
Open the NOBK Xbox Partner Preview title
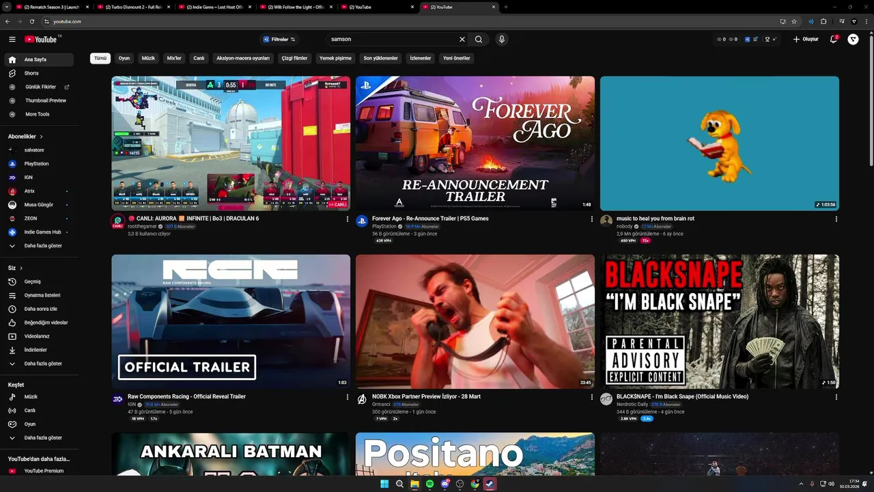pyautogui.click(x=426, y=396)
